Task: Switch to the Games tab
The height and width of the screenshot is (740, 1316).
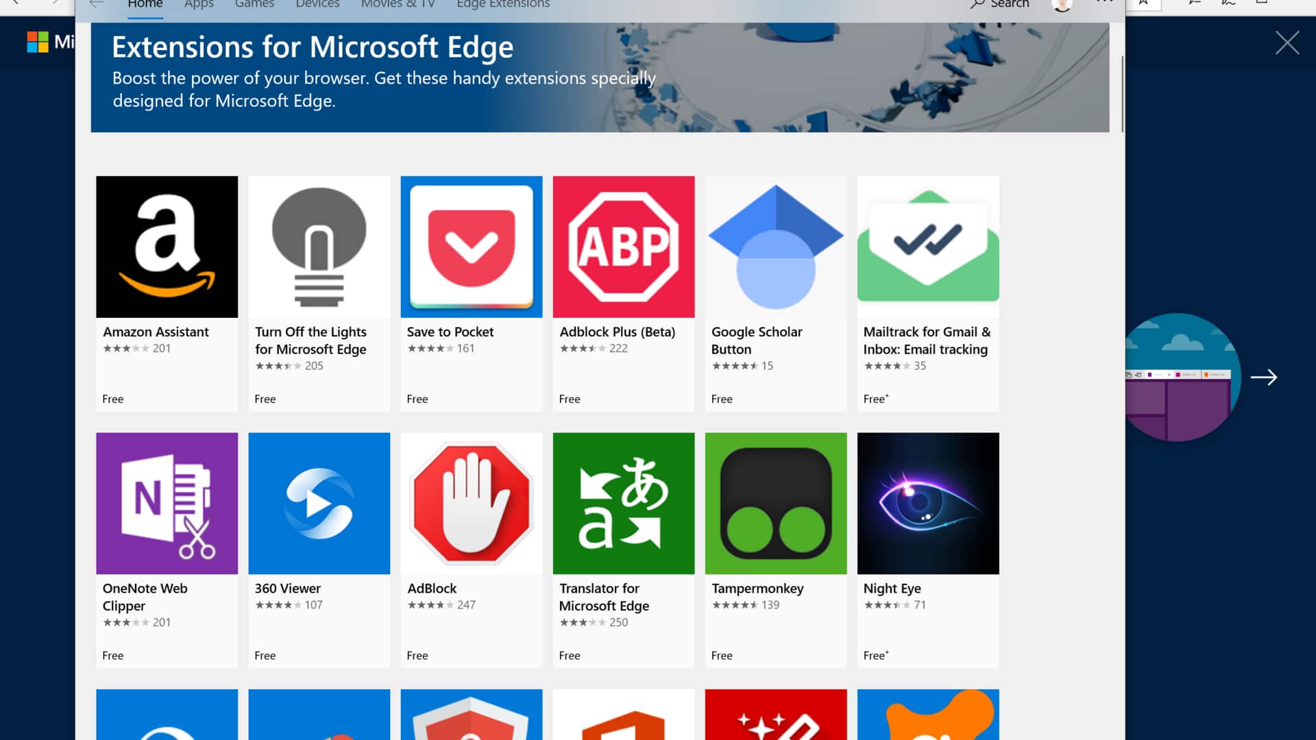Action: point(254,4)
